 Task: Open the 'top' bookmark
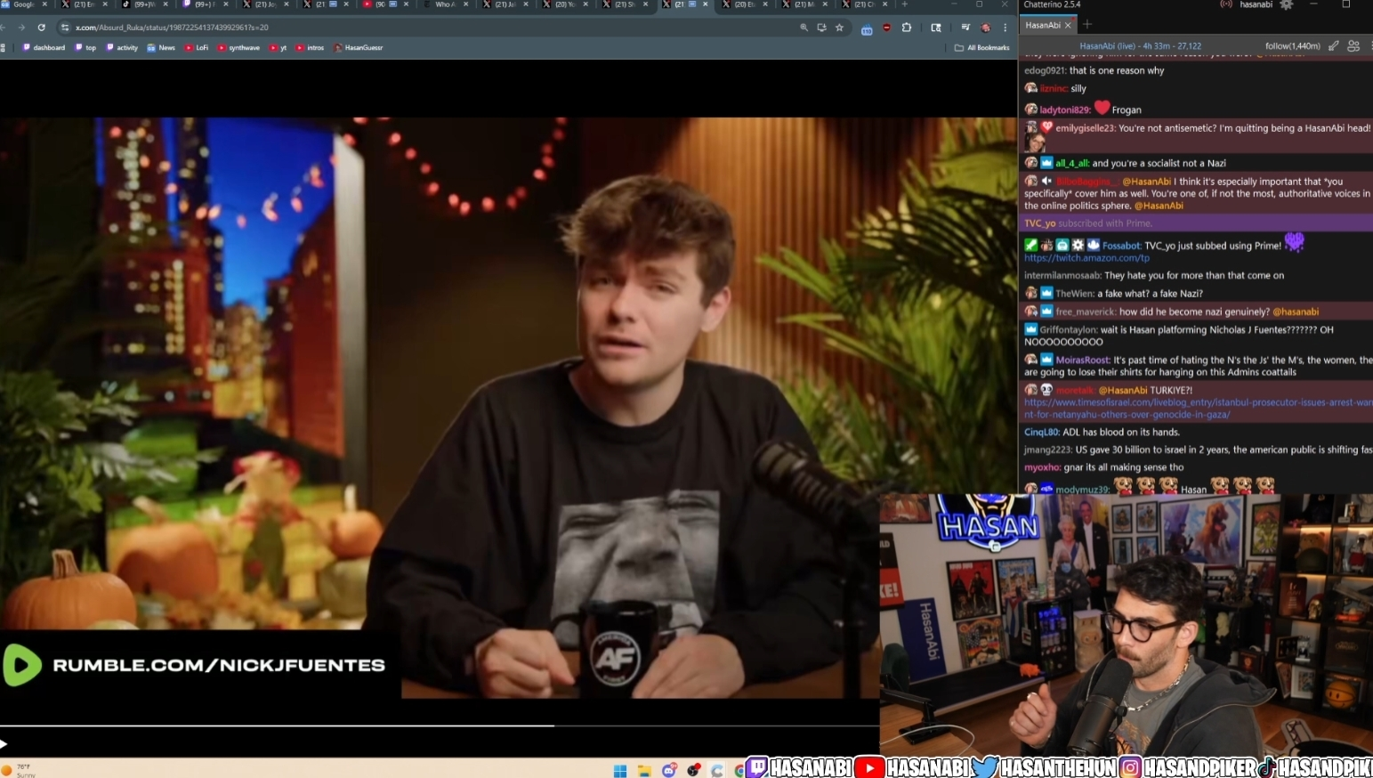[85, 47]
